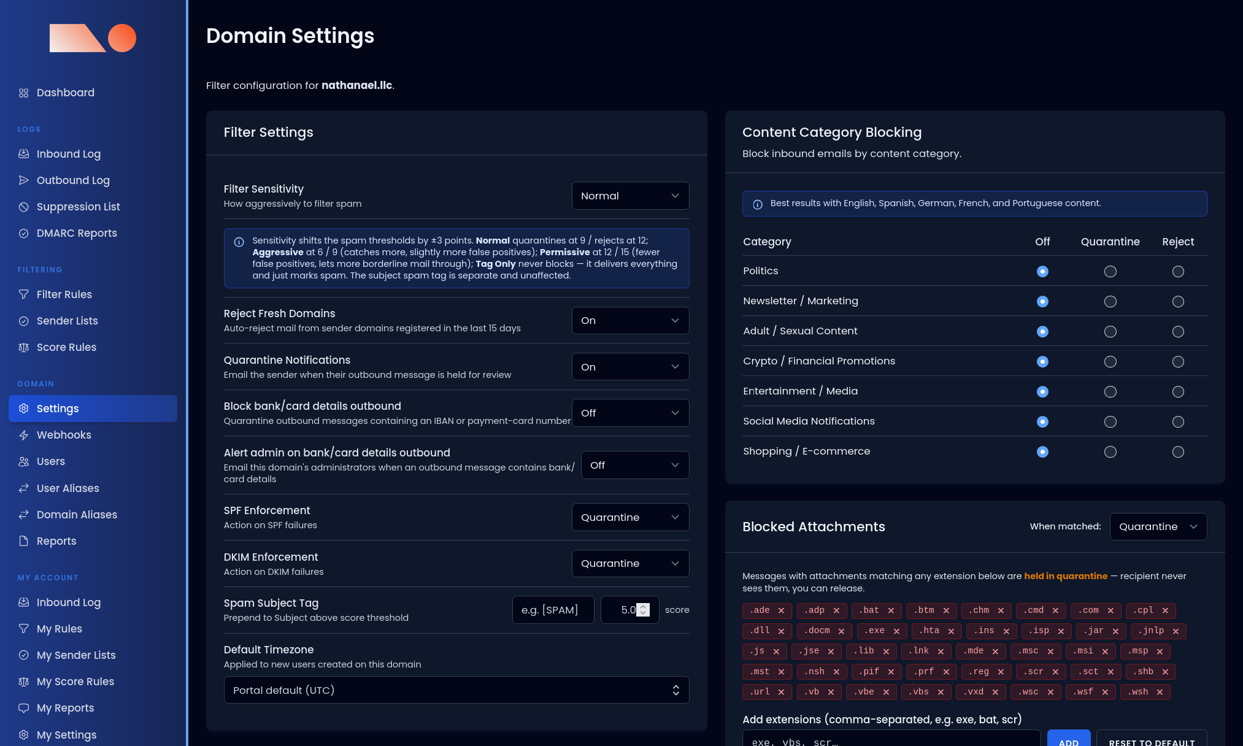Click the My Reports chat bubble icon

coord(24,708)
